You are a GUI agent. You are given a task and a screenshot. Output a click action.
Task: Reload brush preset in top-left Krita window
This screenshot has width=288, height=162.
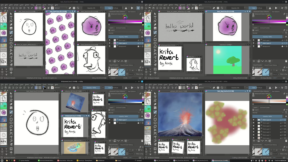pos(78,8)
